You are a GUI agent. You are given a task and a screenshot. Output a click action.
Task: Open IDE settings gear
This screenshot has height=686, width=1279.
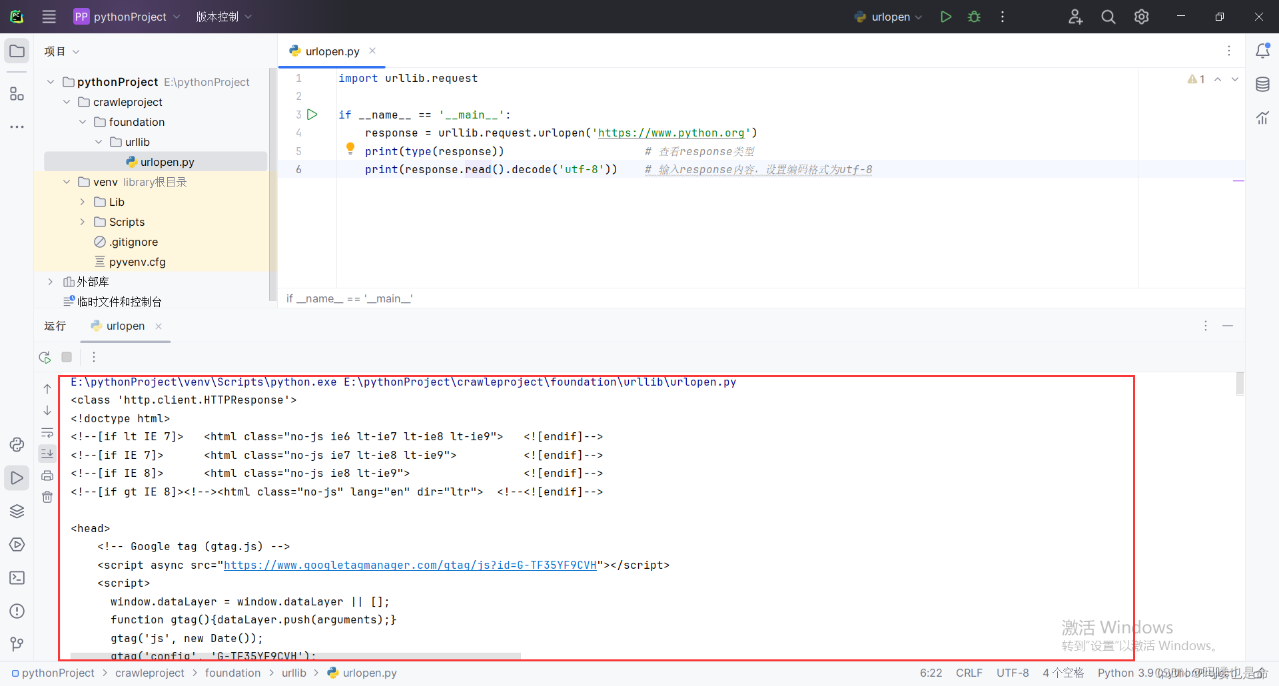click(1142, 17)
